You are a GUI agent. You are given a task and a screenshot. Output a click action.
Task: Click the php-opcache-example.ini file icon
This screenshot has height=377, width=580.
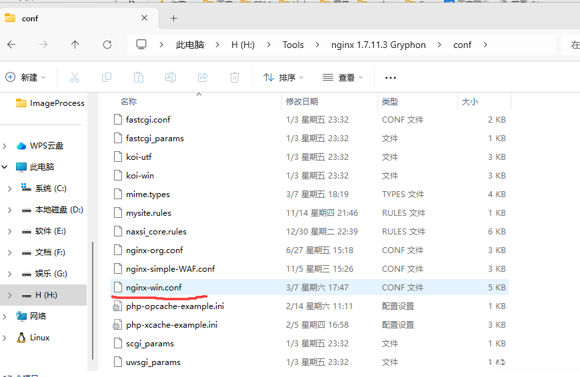[117, 306]
